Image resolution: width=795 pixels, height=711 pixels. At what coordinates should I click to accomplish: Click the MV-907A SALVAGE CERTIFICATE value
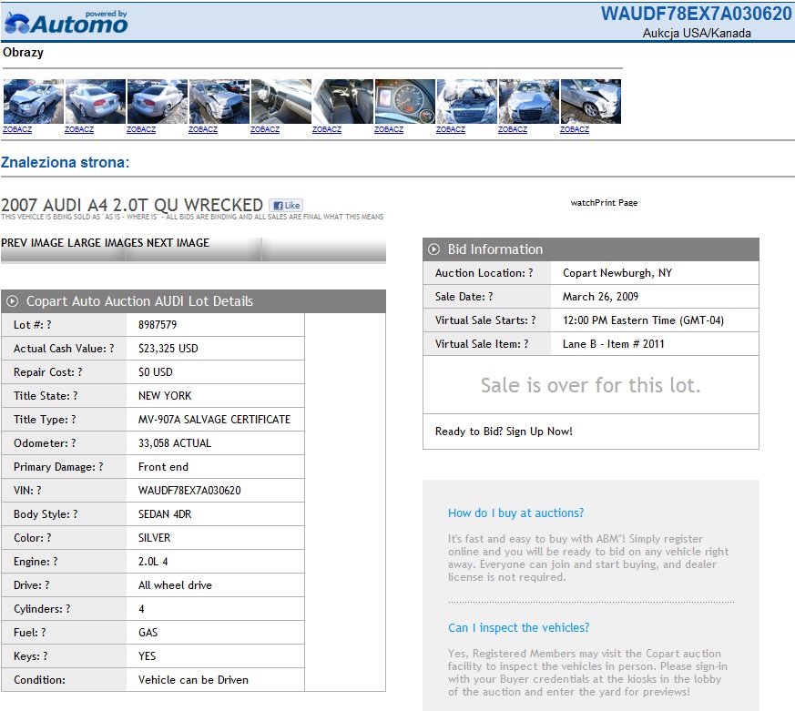[x=214, y=420]
